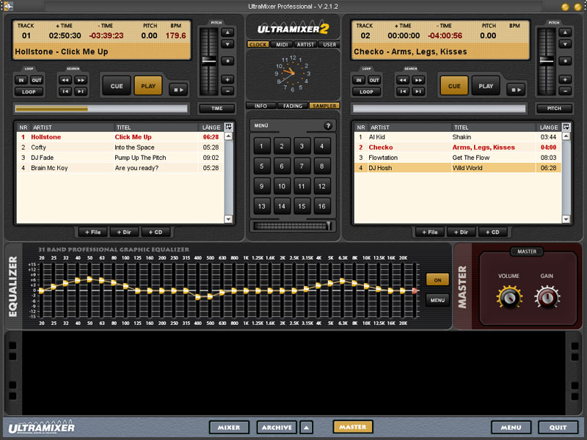Open the INFO tab

[x=261, y=106]
